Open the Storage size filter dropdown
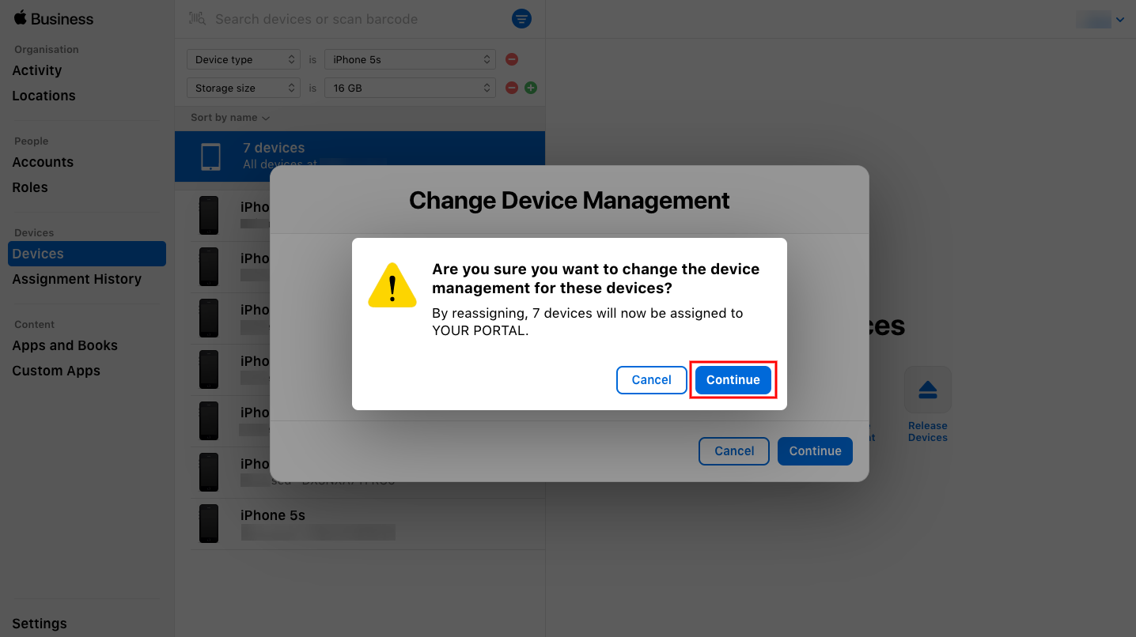 tap(244, 88)
